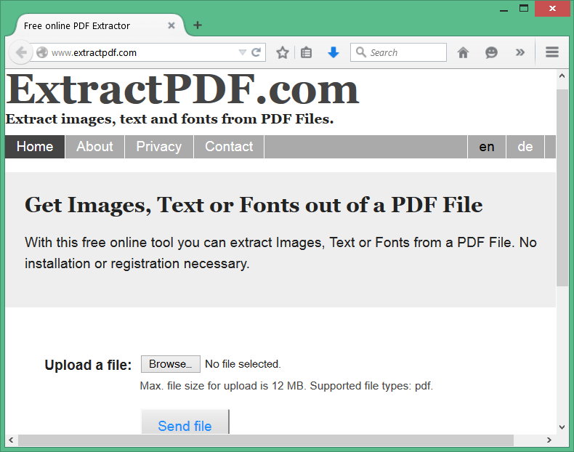Open the hamburger menu
The image size is (574, 452).
coord(552,52)
